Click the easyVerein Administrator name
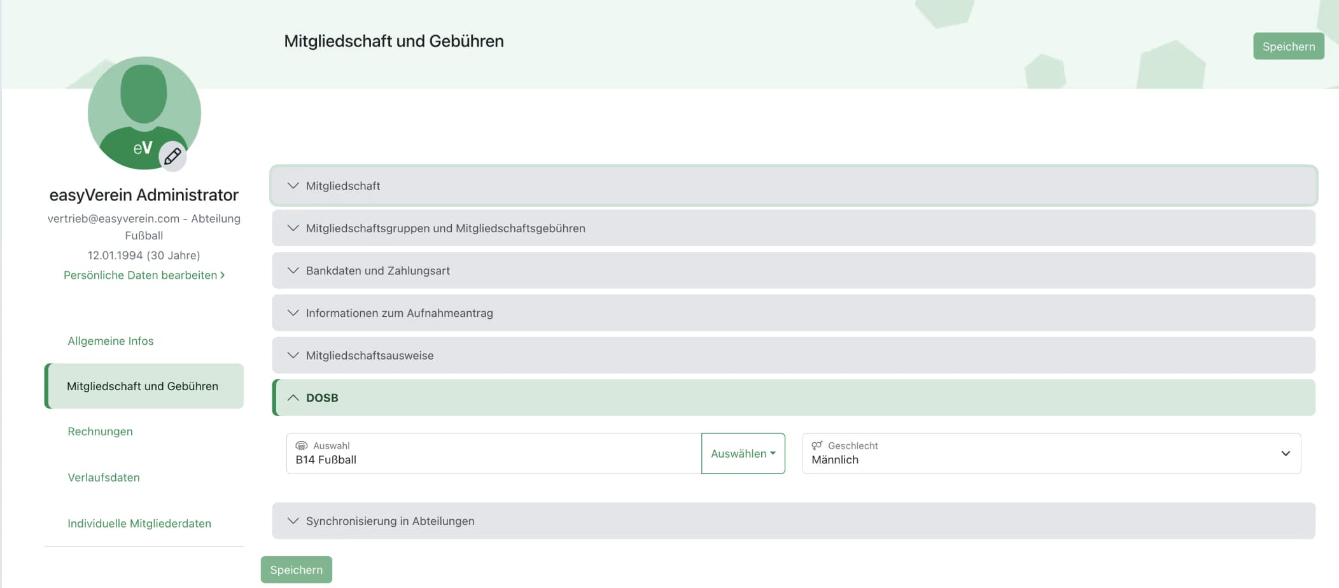 [x=144, y=195]
